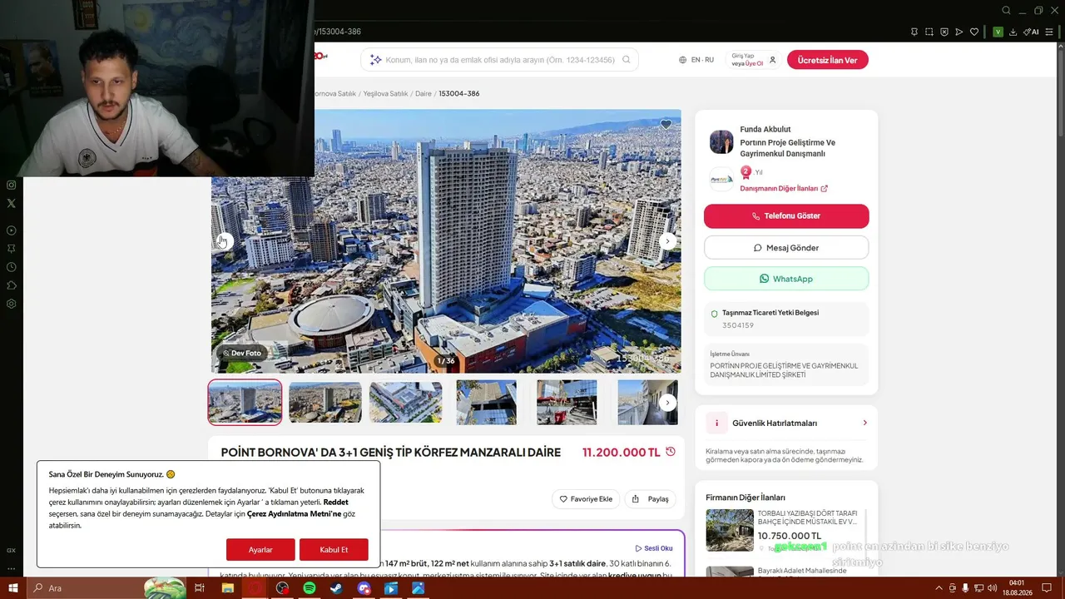Open the pinboards pin icon in sidebar
Image resolution: width=1065 pixels, height=599 pixels.
(x=11, y=249)
